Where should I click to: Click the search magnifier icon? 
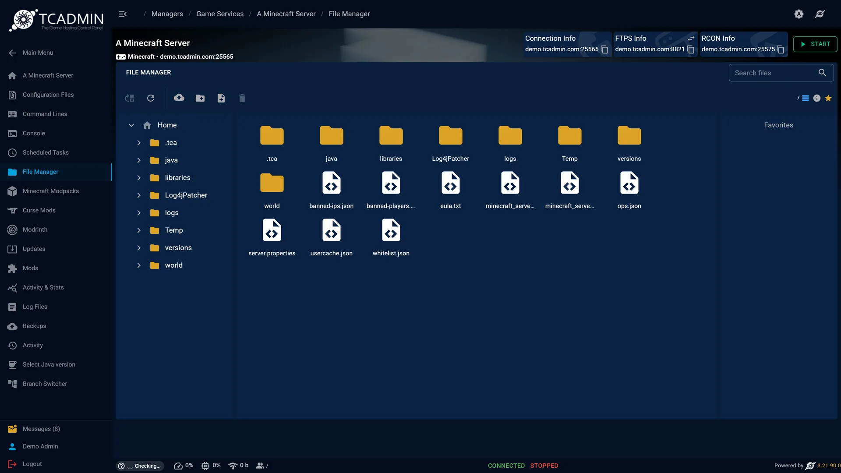[823, 73]
